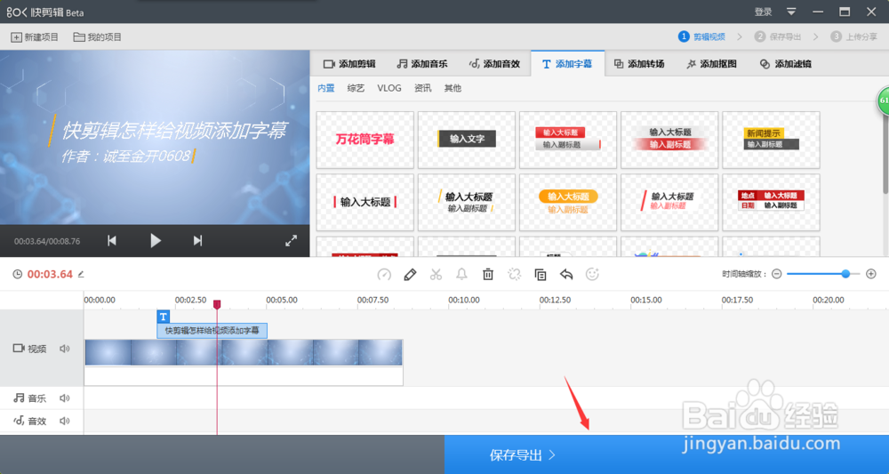The height and width of the screenshot is (474, 889).
Task: Select the video clip thumbnail on timeline
Action: click(x=244, y=352)
